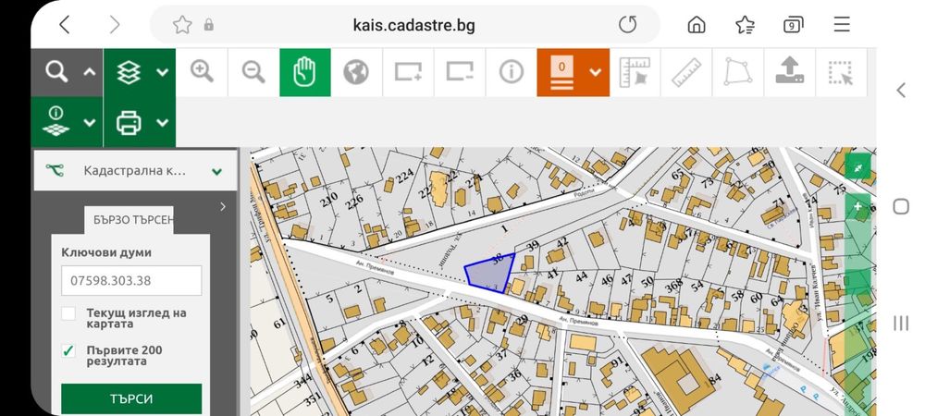Click parcel number 226 on map
The width and height of the screenshot is (925, 416).
tap(354, 202)
